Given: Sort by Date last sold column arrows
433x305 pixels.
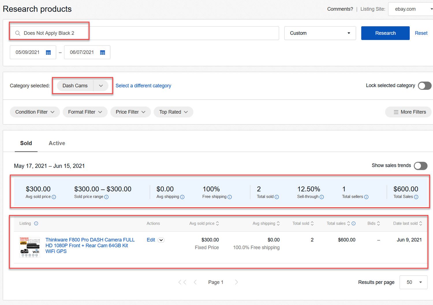Looking at the screenshot, I should pyautogui.click(x=421, y=223).
